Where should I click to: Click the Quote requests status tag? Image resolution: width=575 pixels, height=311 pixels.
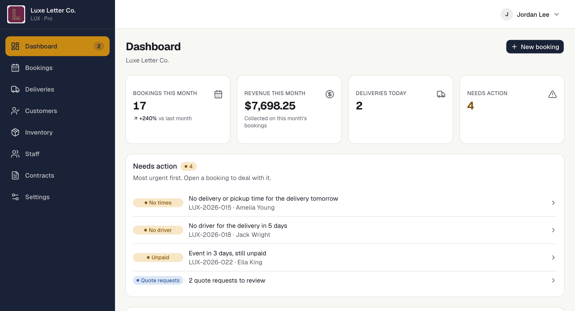coord(158,280)
